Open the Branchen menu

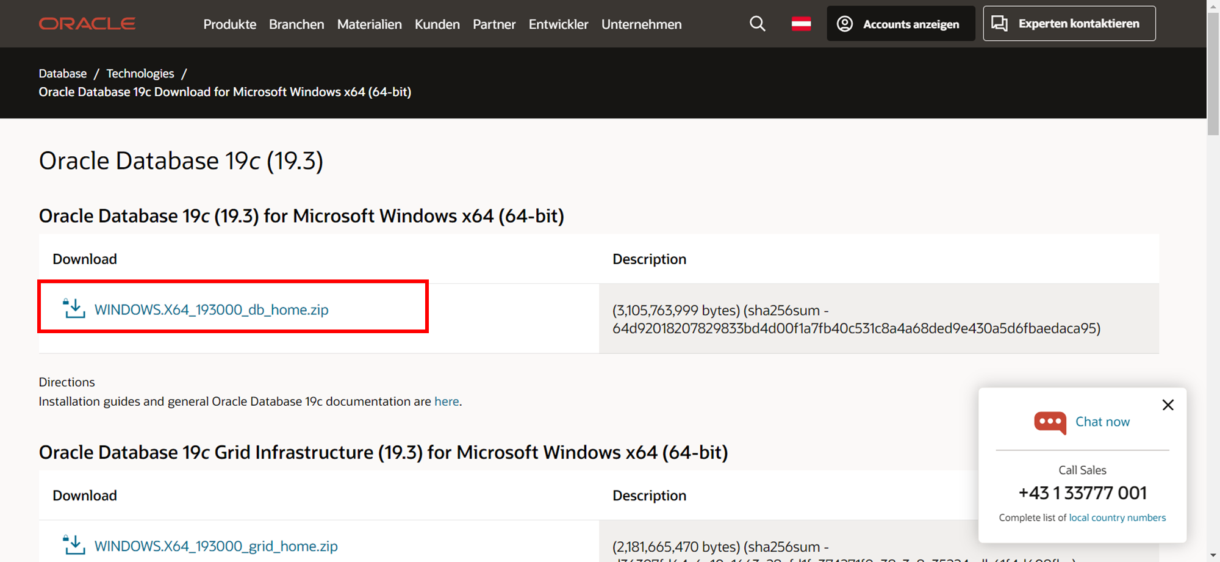[296, 24]
